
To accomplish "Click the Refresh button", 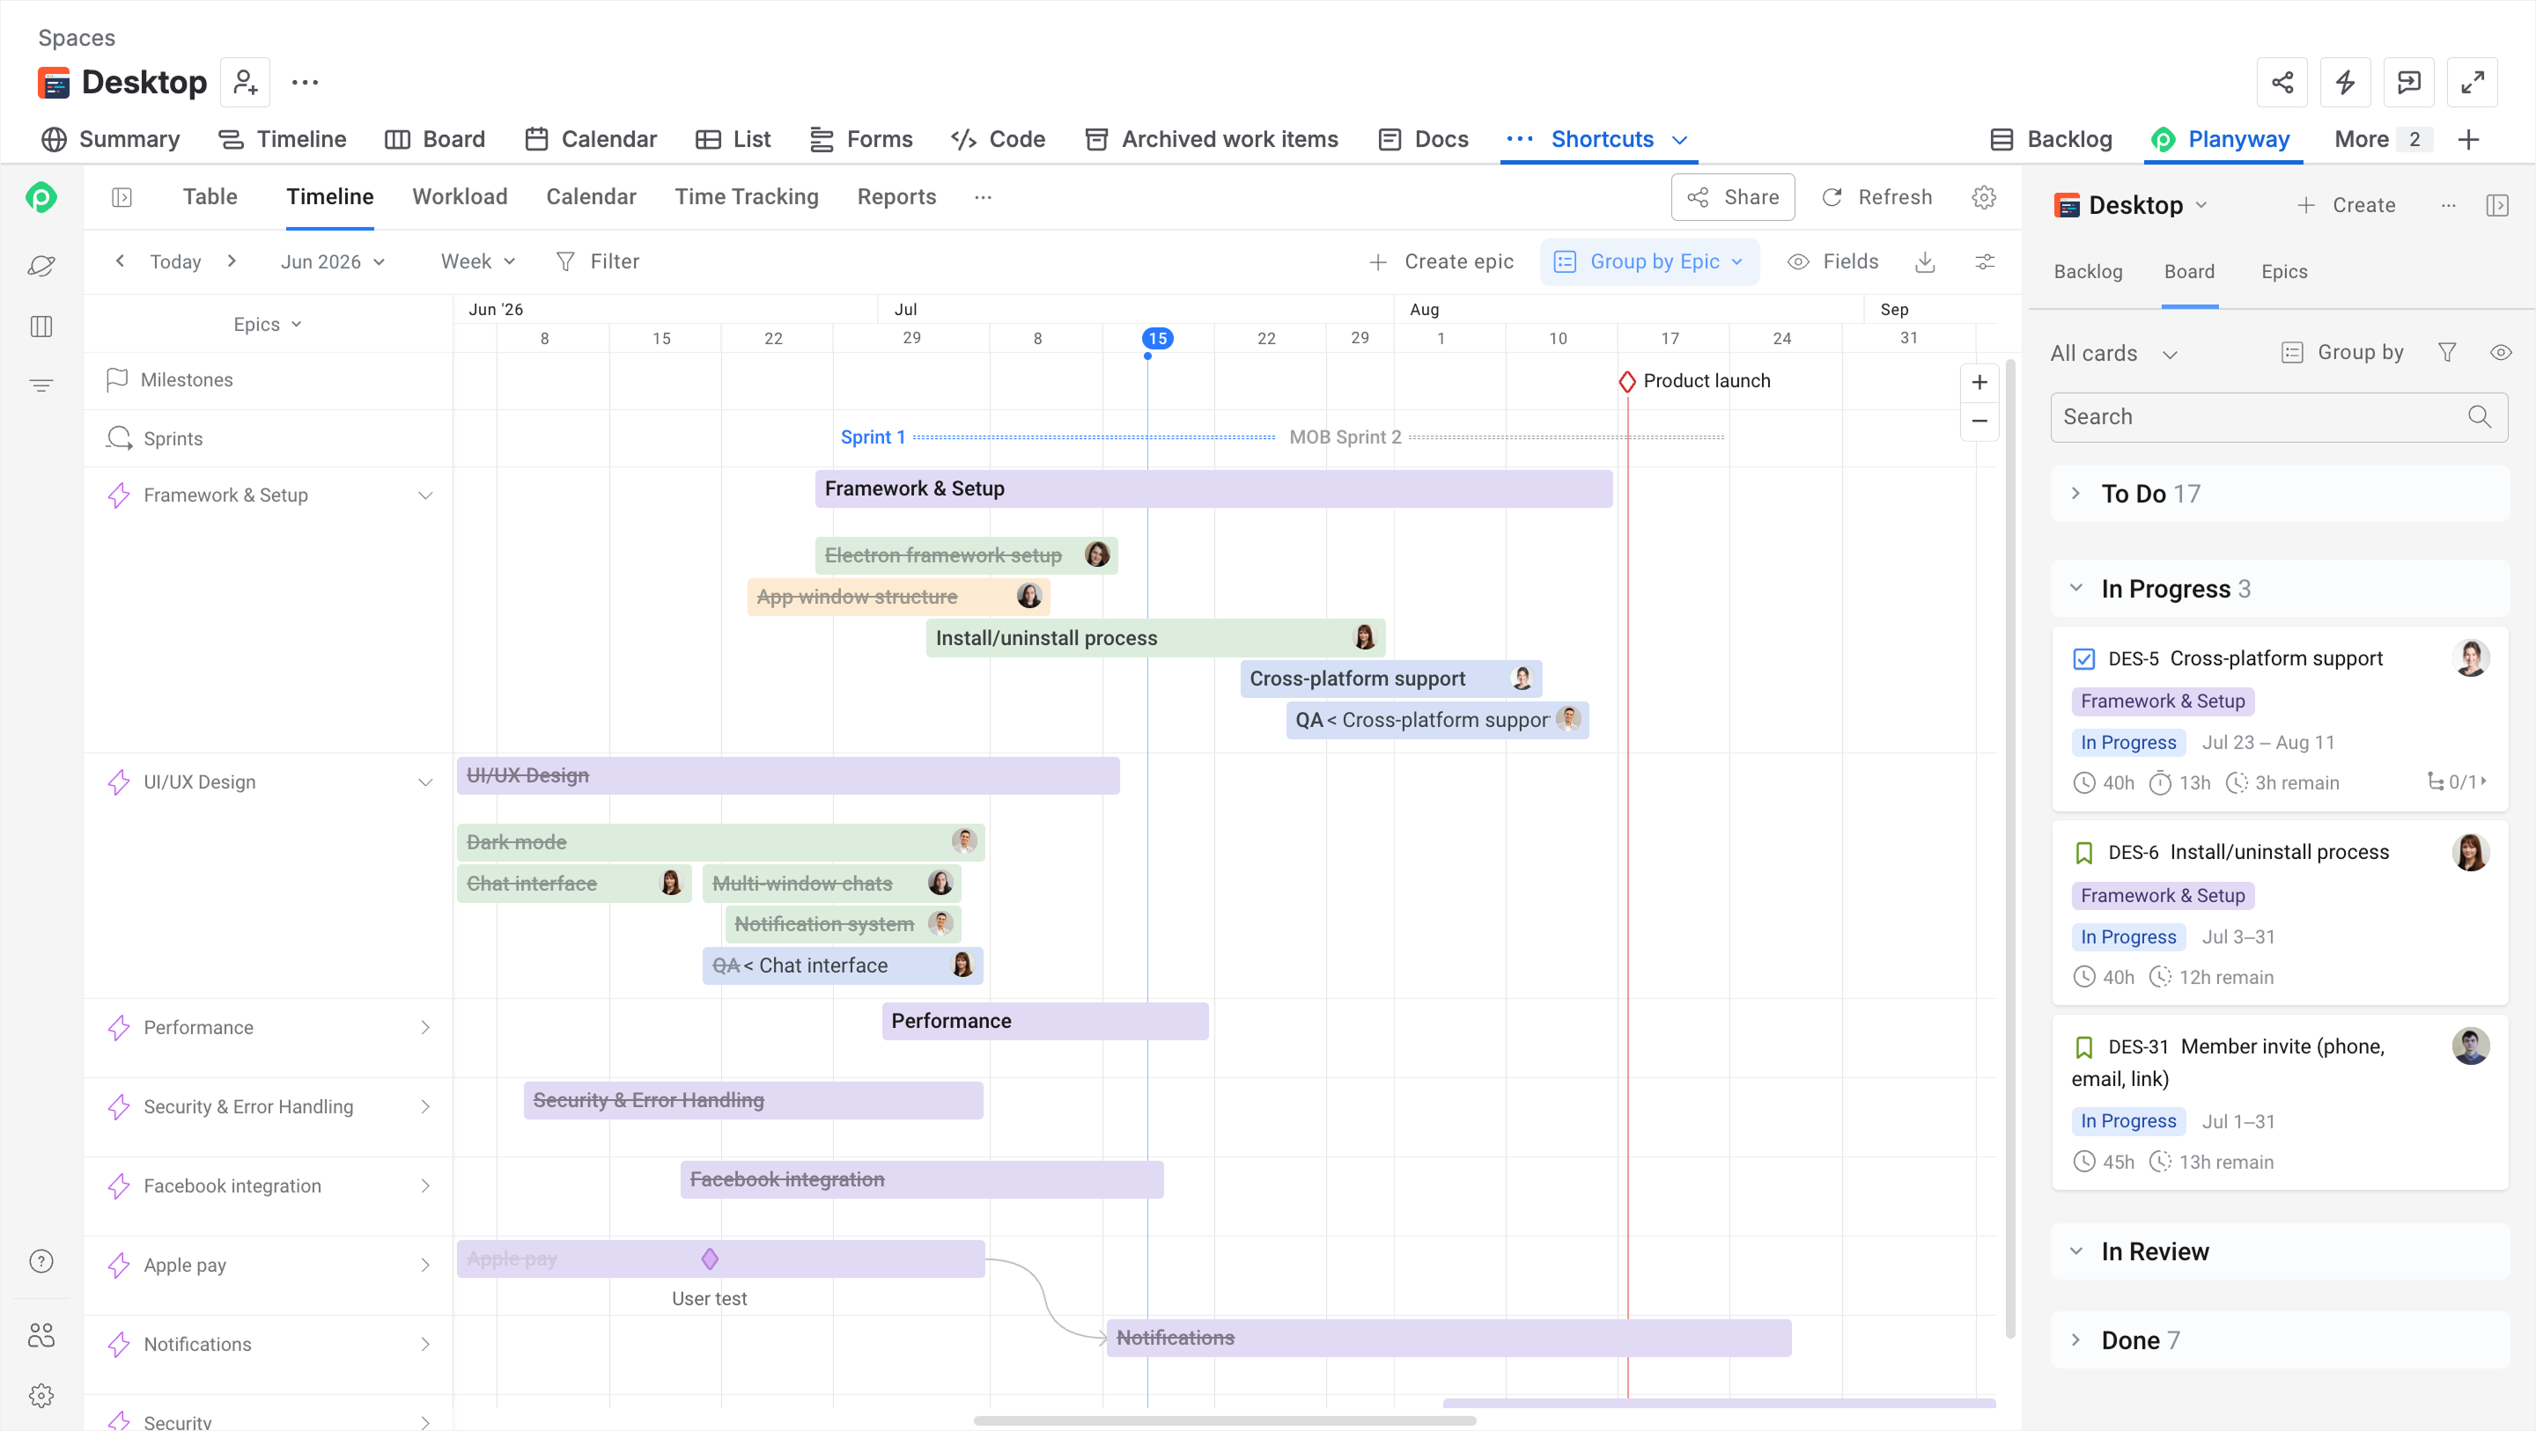I will click(x=1876, y=197).
